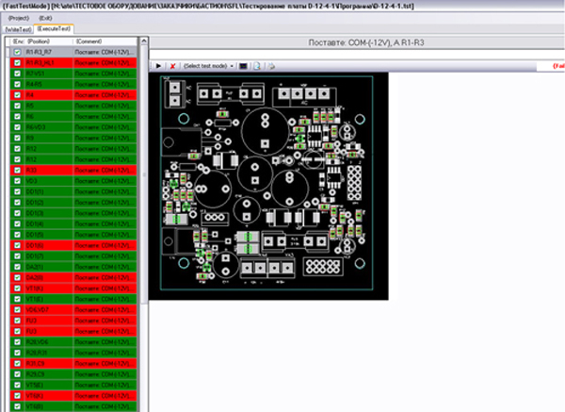
Task: Click the black monitor icon in toolbar
Action: [244, 66]
